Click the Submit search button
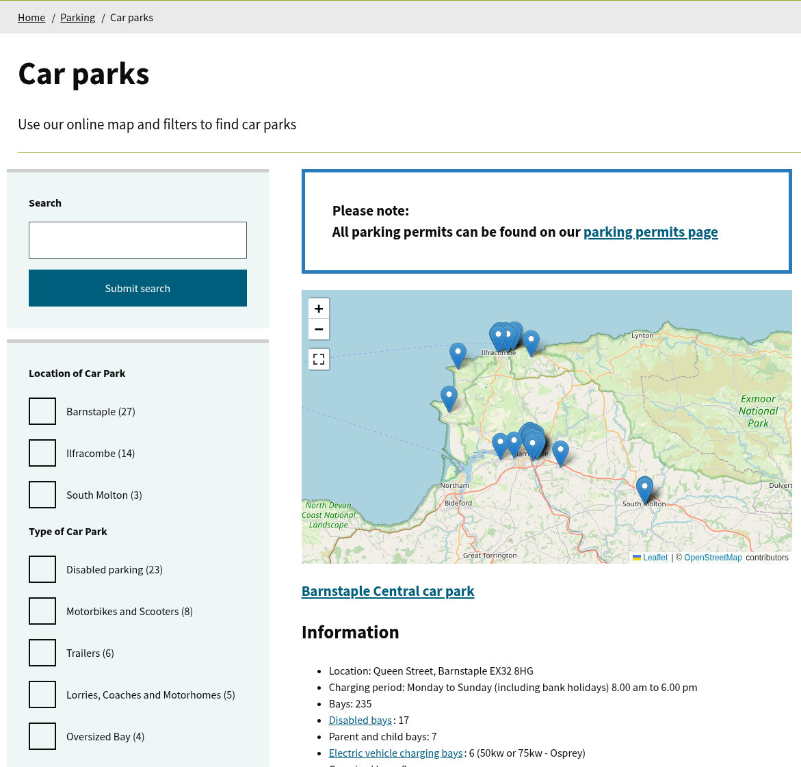801x767 pixels. [x=137, y=288]
